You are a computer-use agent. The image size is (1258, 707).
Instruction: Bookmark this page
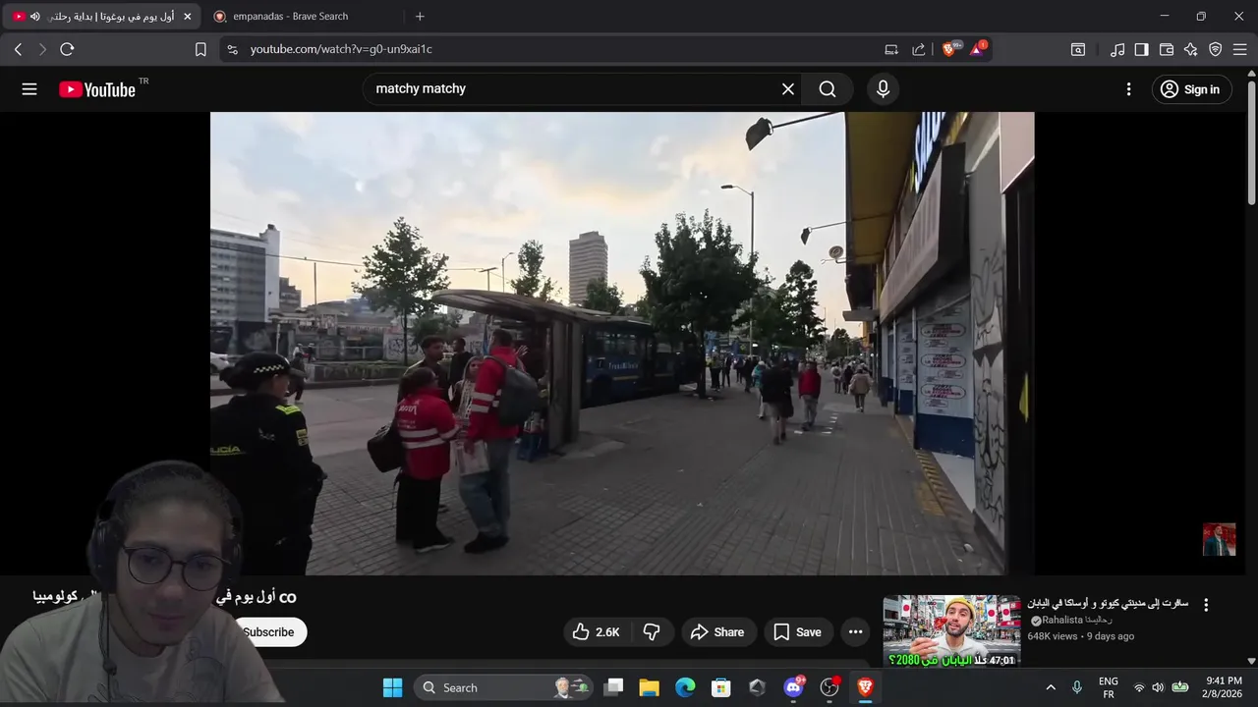[x=200, y=49]
